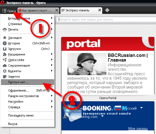Click the Opera menu button

[x=9, y=11]
